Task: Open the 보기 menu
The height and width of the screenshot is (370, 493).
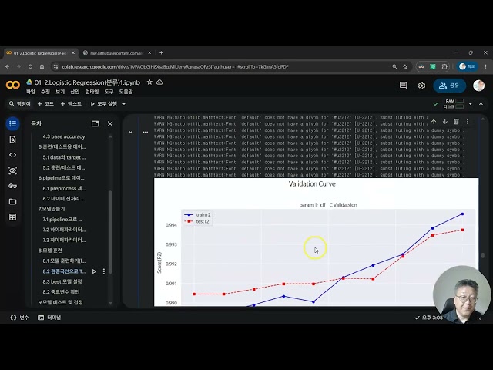Action: [60, 92]
